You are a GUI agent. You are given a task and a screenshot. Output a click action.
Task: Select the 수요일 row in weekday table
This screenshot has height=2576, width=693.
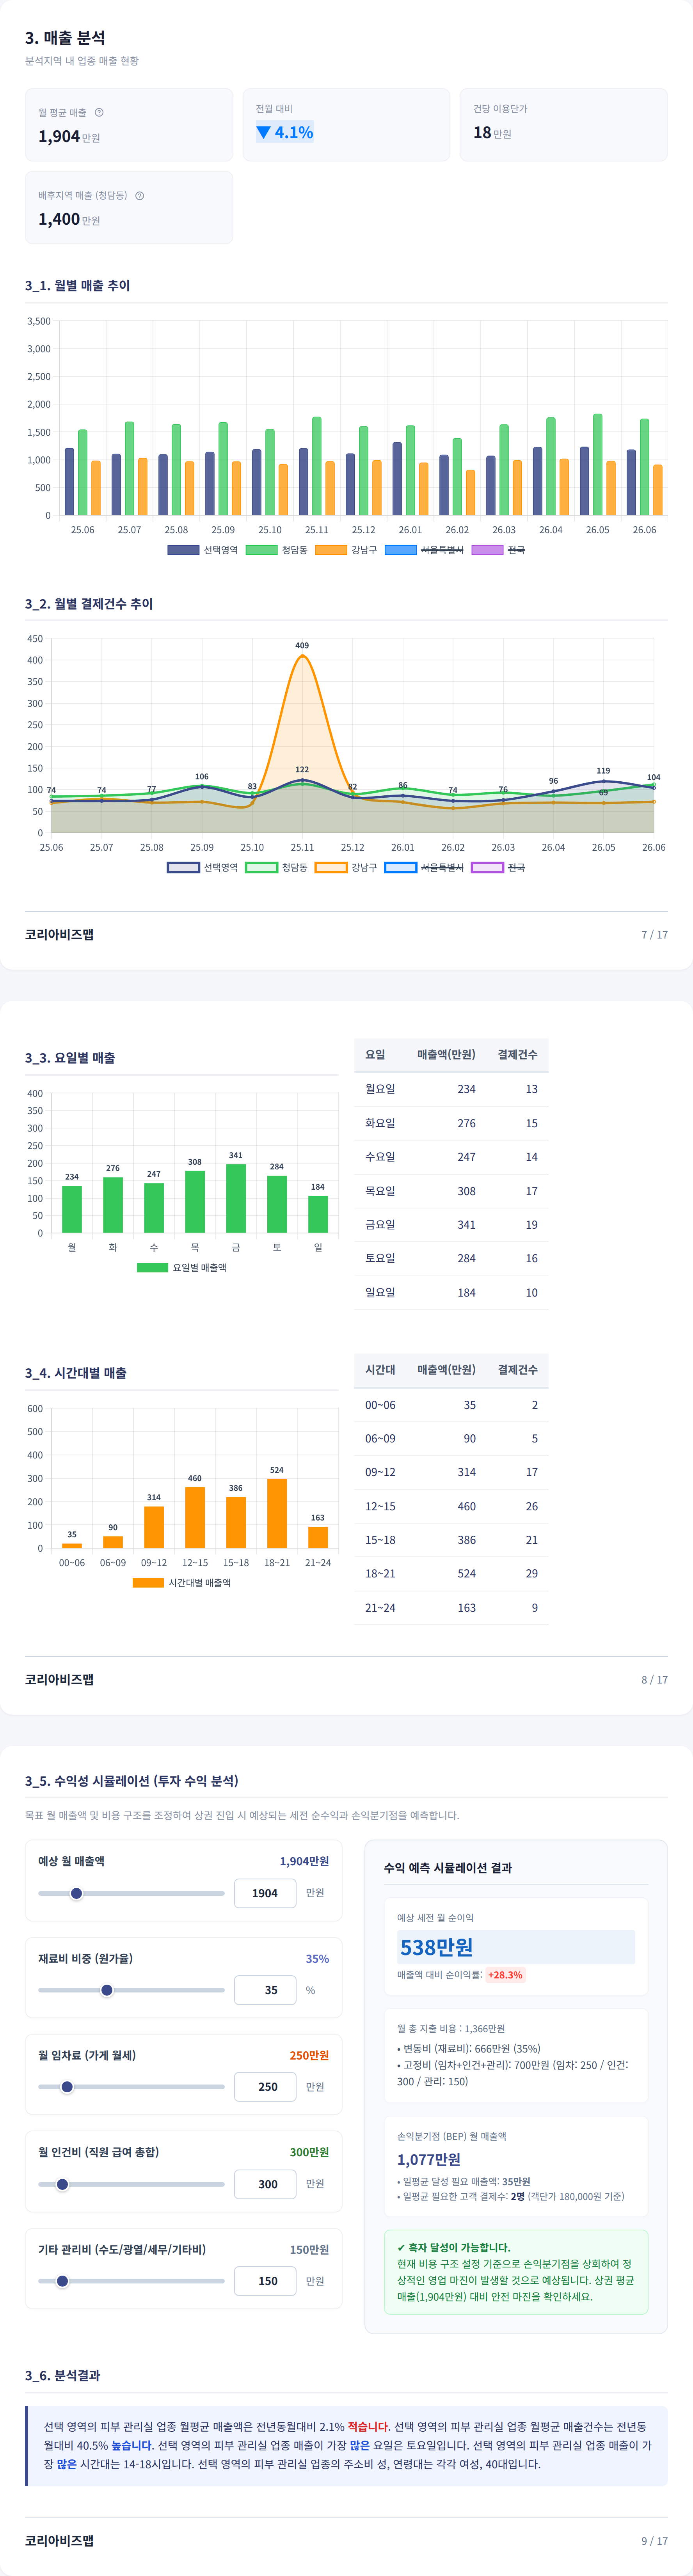(451, 1157)
